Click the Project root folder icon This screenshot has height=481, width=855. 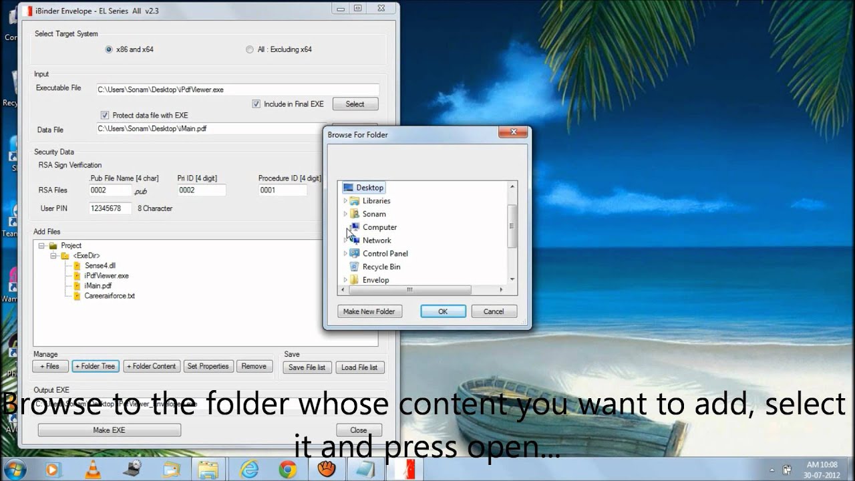point(53,246)
